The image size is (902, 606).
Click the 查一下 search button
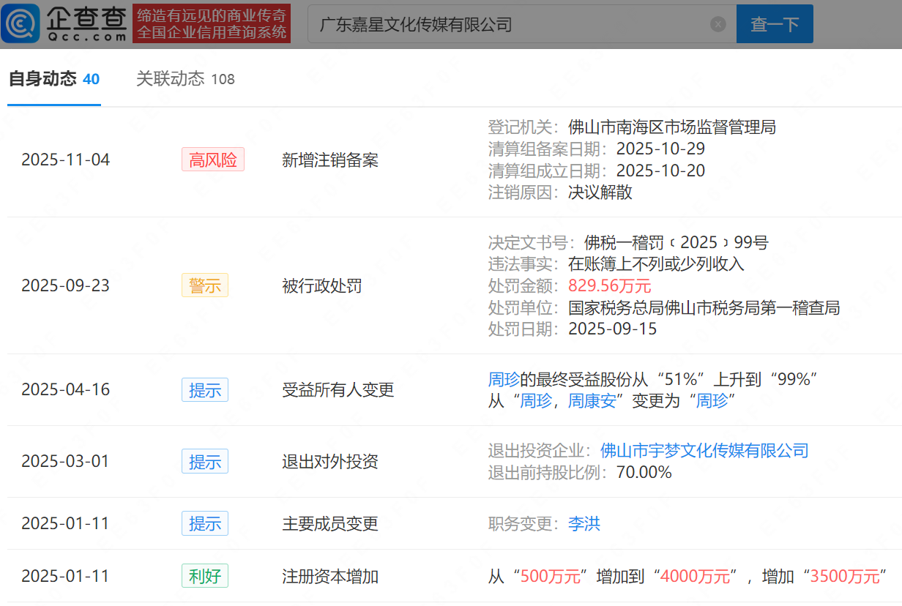(774, 24)
